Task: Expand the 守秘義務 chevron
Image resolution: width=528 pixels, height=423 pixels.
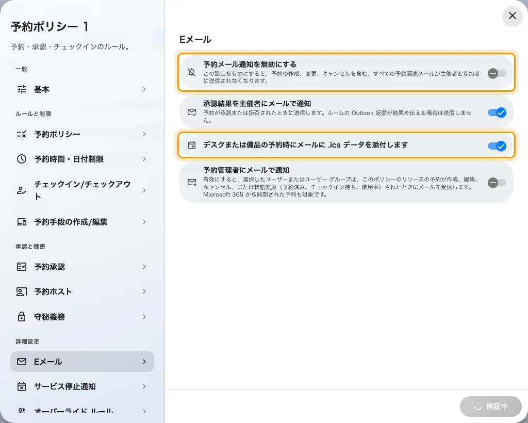Action: (x=144, y=317)
